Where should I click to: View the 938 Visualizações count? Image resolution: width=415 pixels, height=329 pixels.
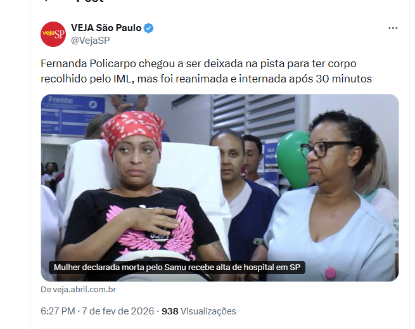(199, 311)
